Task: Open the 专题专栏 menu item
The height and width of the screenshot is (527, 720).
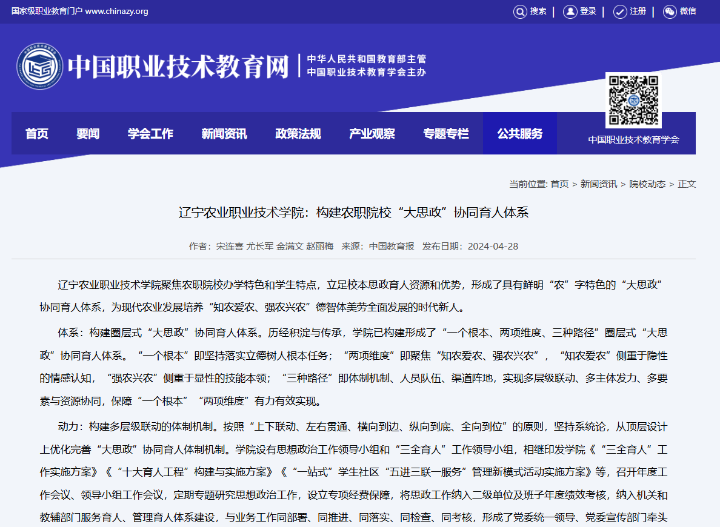Action: (x=446, y=134)
